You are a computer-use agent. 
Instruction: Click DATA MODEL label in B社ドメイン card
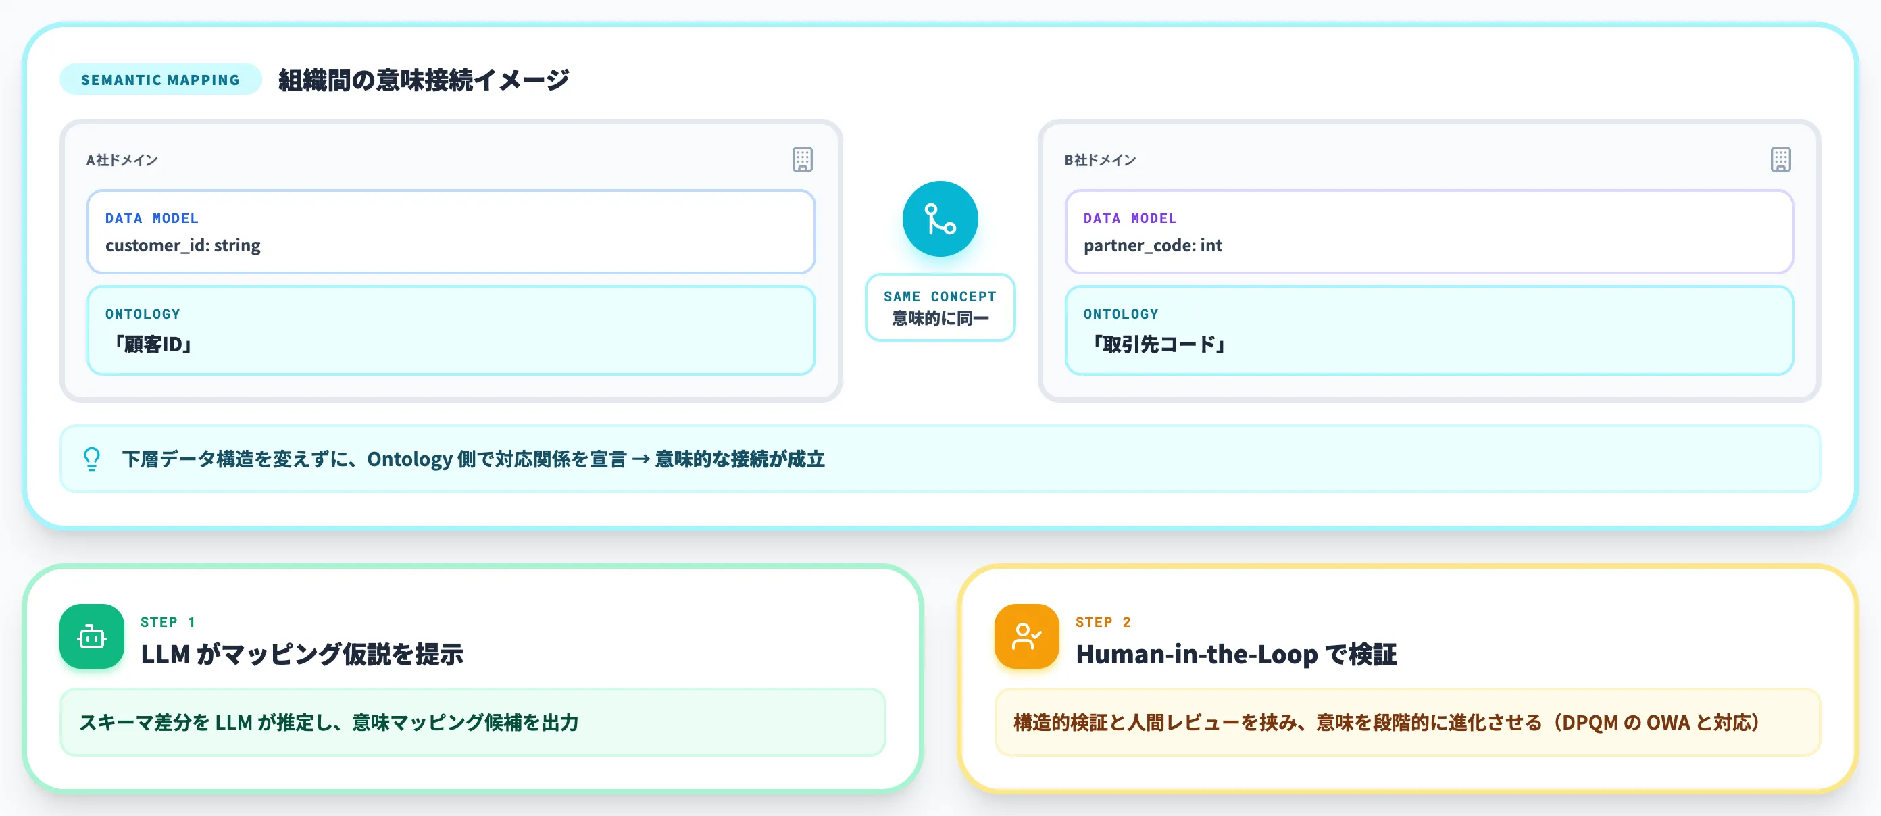[x=1130, y=218]
